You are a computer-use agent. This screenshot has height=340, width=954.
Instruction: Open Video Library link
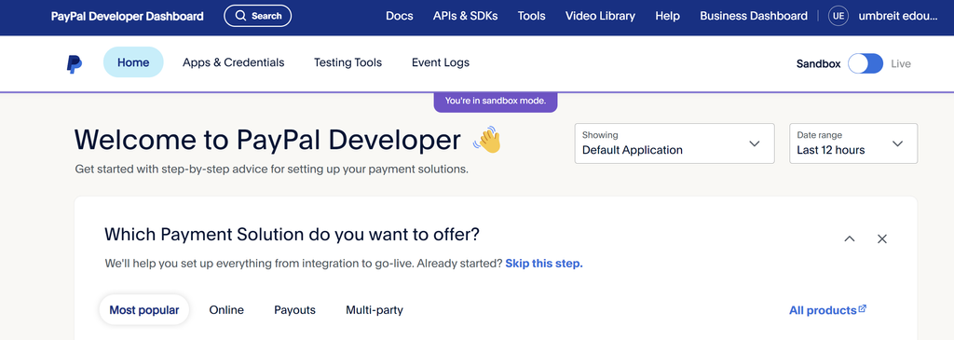click(x=601, y=17)
